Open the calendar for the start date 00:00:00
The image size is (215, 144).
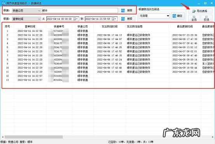point(75,19)
